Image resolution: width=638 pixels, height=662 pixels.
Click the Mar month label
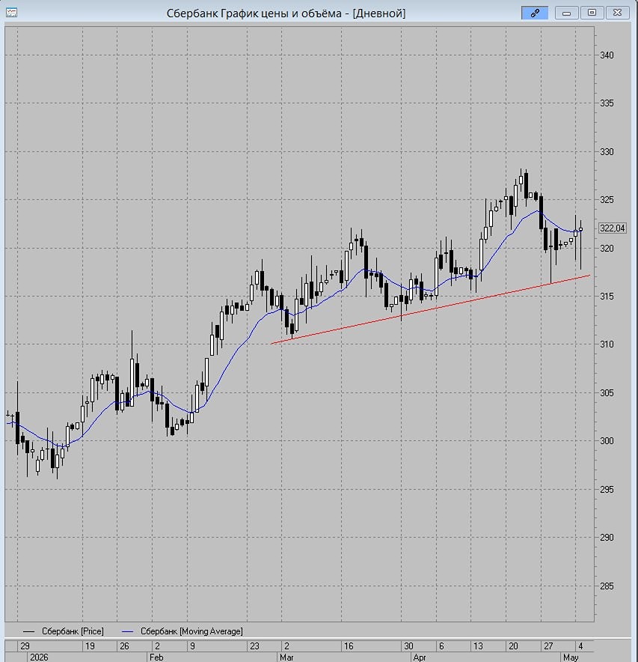286,658
